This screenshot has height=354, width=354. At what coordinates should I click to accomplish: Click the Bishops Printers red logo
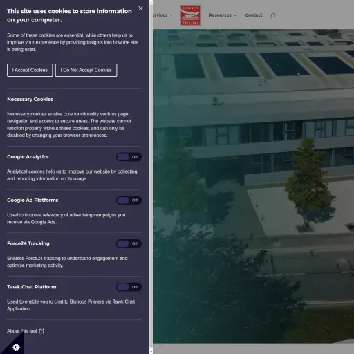190,15
